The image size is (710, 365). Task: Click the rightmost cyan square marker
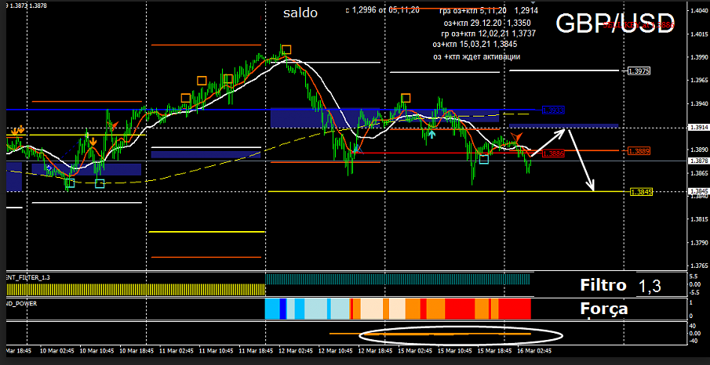pyautogui.click(x=484, y=160)
